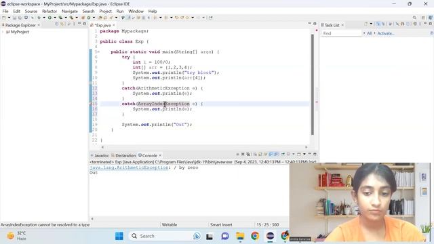Collapse the main method fold on line 5
The height and width of the screenshot is (244, 434).
tap(98, 52)
